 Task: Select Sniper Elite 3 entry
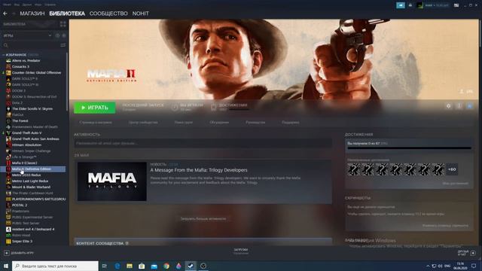point(22,241)
